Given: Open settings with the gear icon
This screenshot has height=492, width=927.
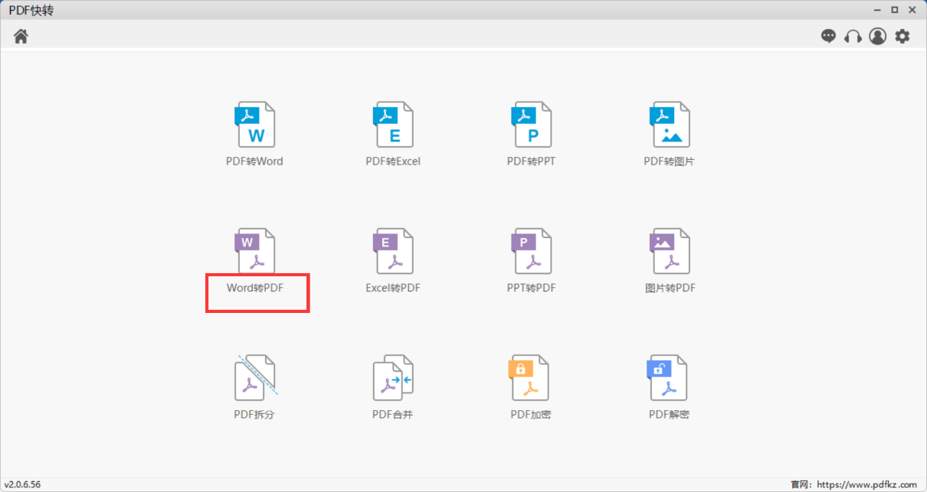Looking at the screenshot, I should pyautogui.click(x=902, y=36).
